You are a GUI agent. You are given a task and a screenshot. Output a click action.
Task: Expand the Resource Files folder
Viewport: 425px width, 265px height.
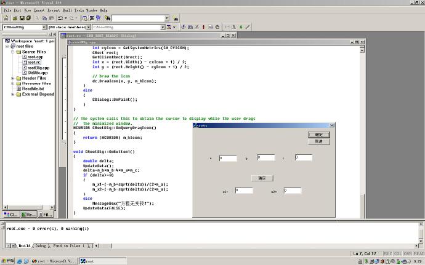[12, 84]
